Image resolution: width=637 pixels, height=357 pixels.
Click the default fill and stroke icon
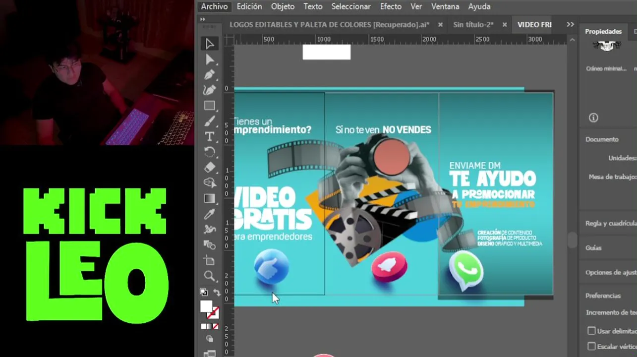coord(204,292)
